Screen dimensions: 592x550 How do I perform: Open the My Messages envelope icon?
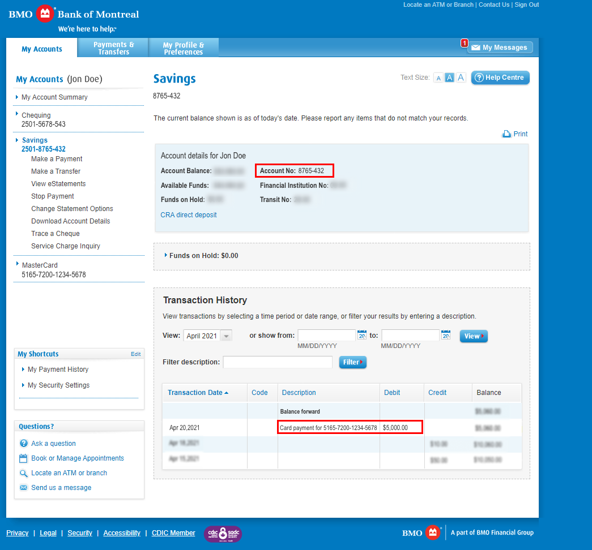click(x=476, y=48)
